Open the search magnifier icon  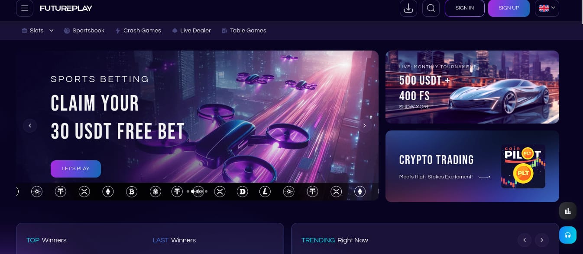click(431, 8)
